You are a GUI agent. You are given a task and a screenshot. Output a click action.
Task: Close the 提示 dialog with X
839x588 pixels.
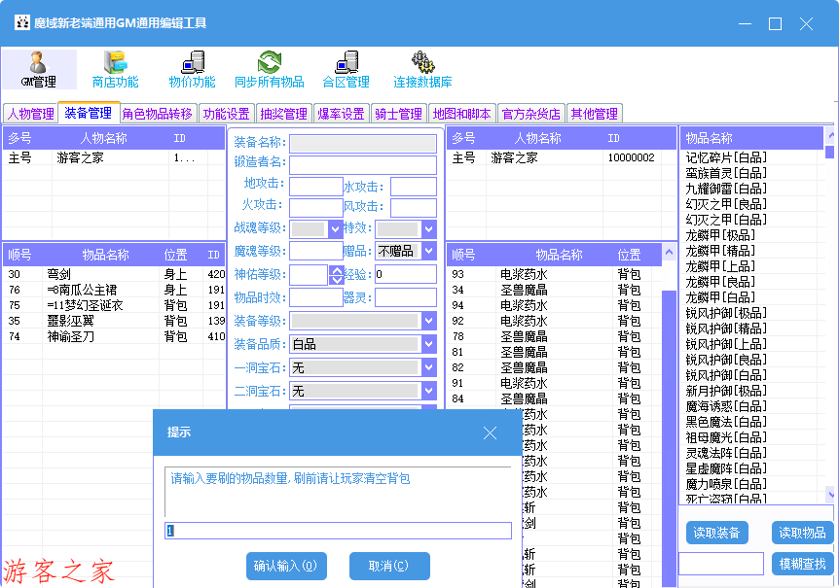tap(490, 432)
